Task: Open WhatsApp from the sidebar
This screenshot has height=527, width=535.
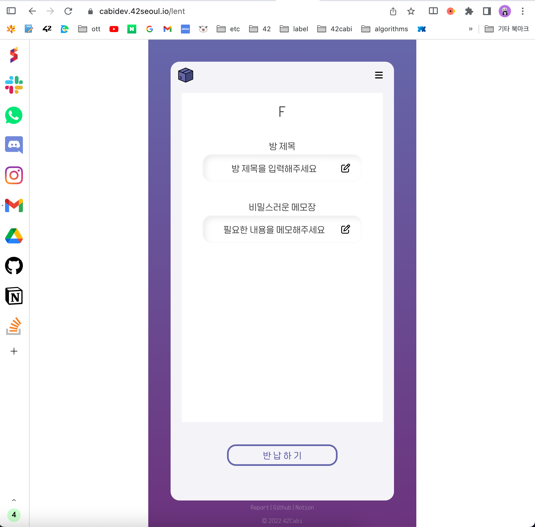Action: click(x=13, y=115)
